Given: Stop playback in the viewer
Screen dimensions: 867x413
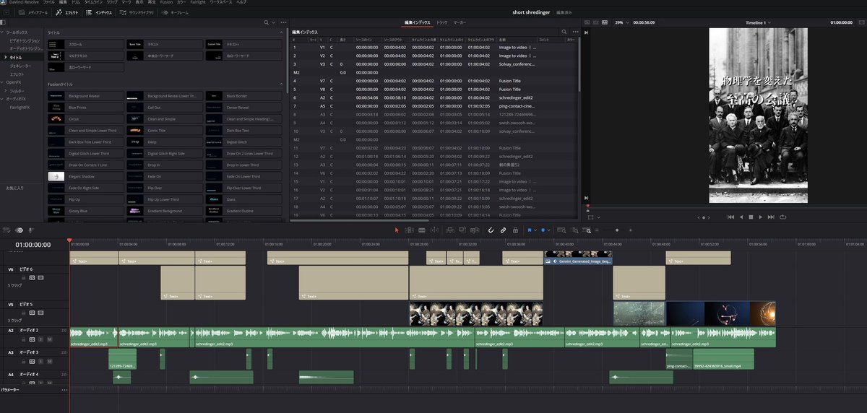Looking at the screenshot, I should (x=751, y=217).
